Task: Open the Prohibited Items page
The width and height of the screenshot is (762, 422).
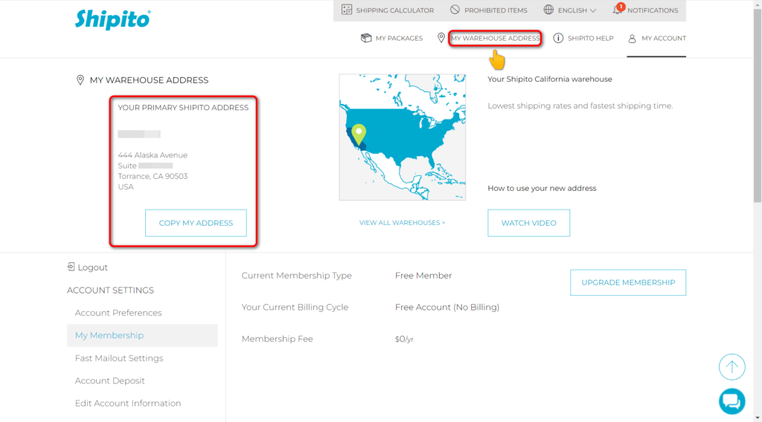Action: pyautogui.click(x=495, y=10)
